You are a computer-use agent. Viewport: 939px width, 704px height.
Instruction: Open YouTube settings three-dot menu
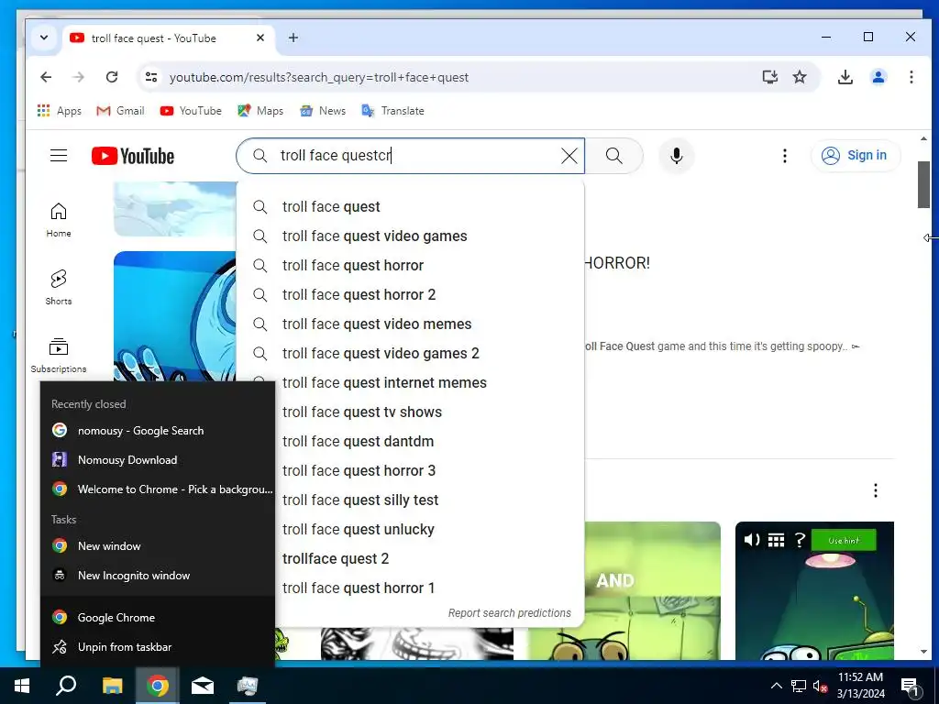785,156
